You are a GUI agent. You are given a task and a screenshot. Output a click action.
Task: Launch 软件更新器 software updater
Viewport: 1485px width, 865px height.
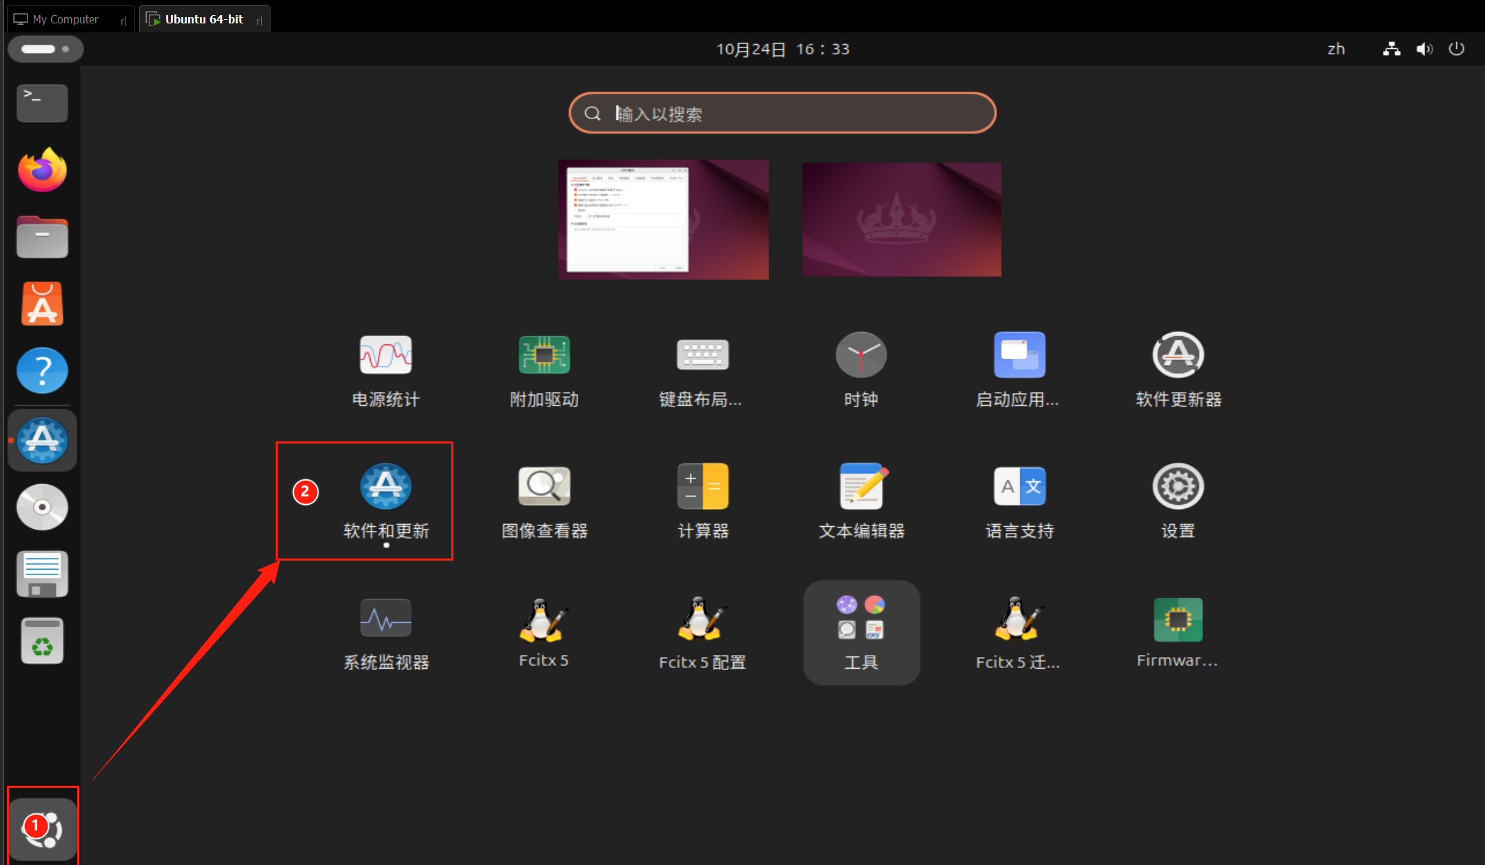[1178, 355]
